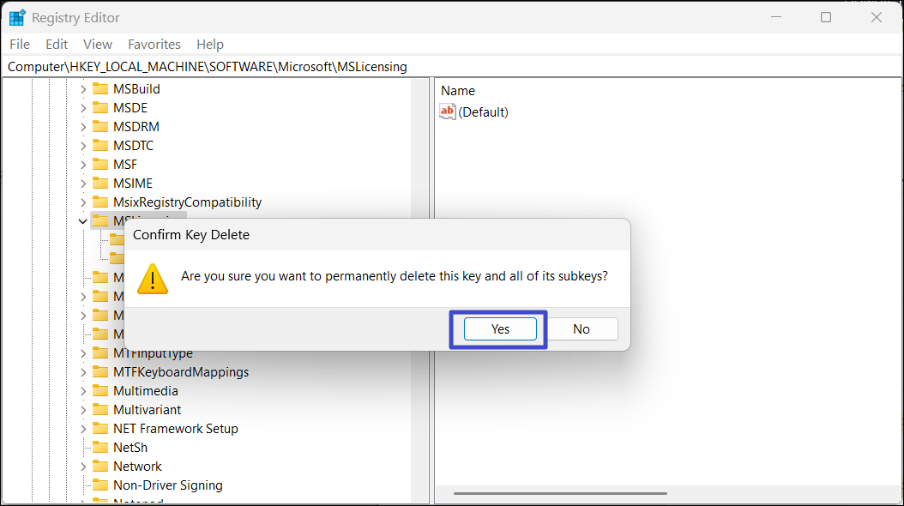Screen dimensions: 904x506
Task: Expand the NET Framework Setup key
Action: [x=83, y=429]
